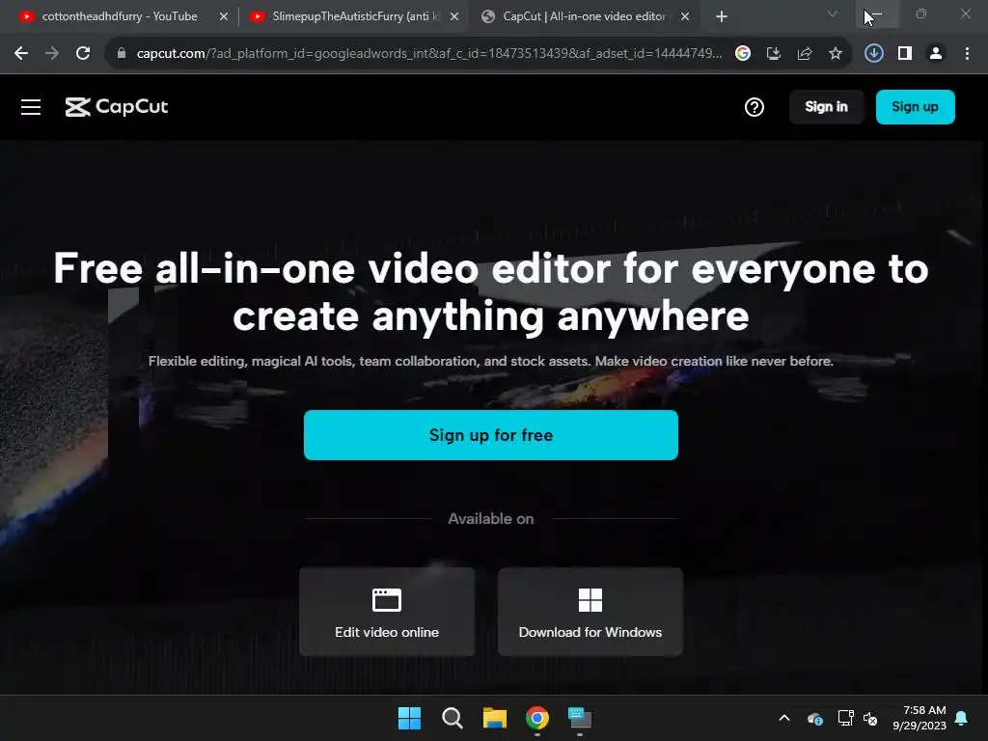This screenshot has height=741, width=988.
Task: Choose Edit video online
Action: point(387,612)
